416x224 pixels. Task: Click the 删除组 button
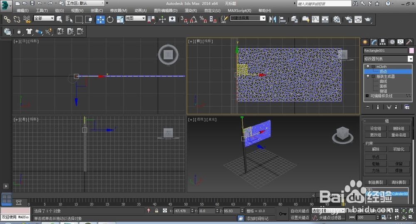point(399,128)
